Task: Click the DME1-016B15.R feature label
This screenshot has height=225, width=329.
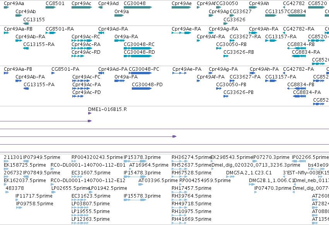Action: click(x=107, y=109)
